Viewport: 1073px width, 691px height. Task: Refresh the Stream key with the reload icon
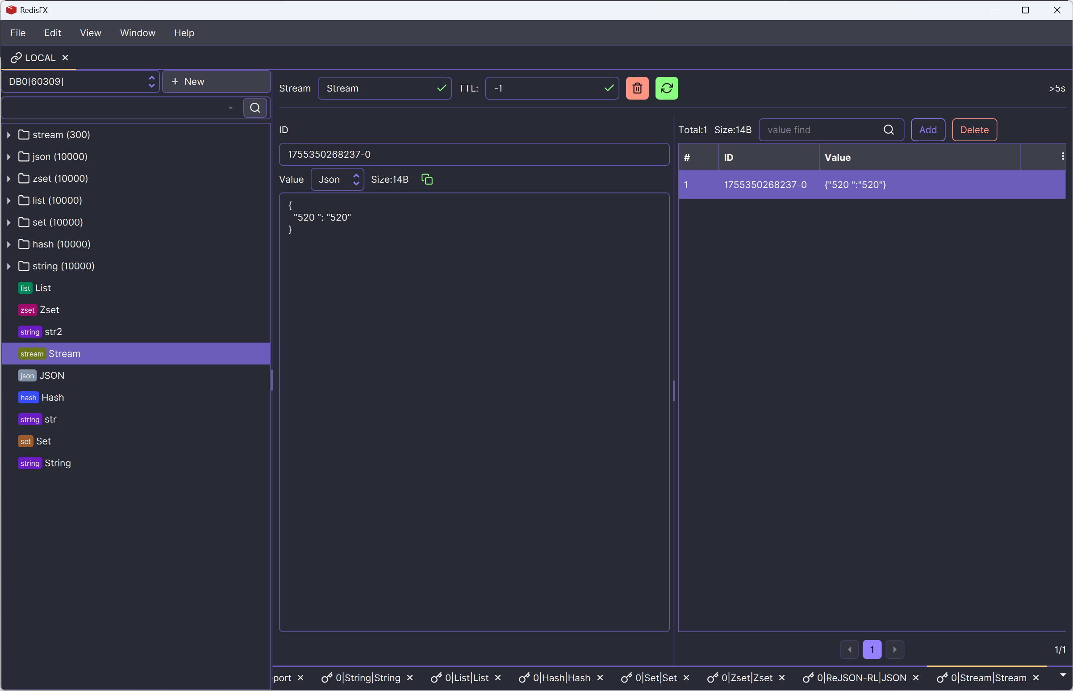[666, 88]
